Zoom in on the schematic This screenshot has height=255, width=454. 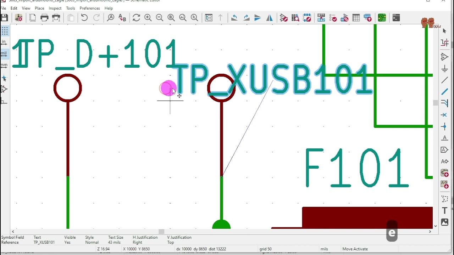[148, 18]
